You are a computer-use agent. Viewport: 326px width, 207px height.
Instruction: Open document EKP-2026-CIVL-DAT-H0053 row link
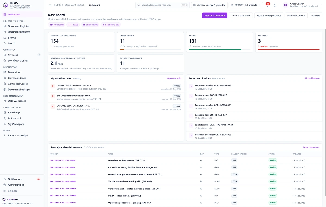point(63,160)
